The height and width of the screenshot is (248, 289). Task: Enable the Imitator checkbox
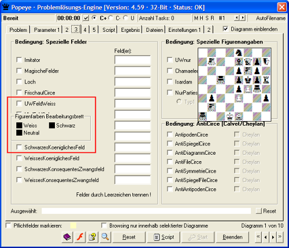[19, 60]
